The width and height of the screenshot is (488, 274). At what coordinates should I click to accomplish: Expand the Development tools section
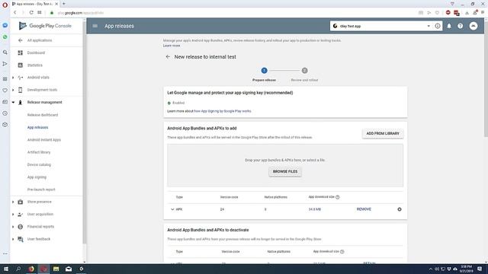[13, 90]
